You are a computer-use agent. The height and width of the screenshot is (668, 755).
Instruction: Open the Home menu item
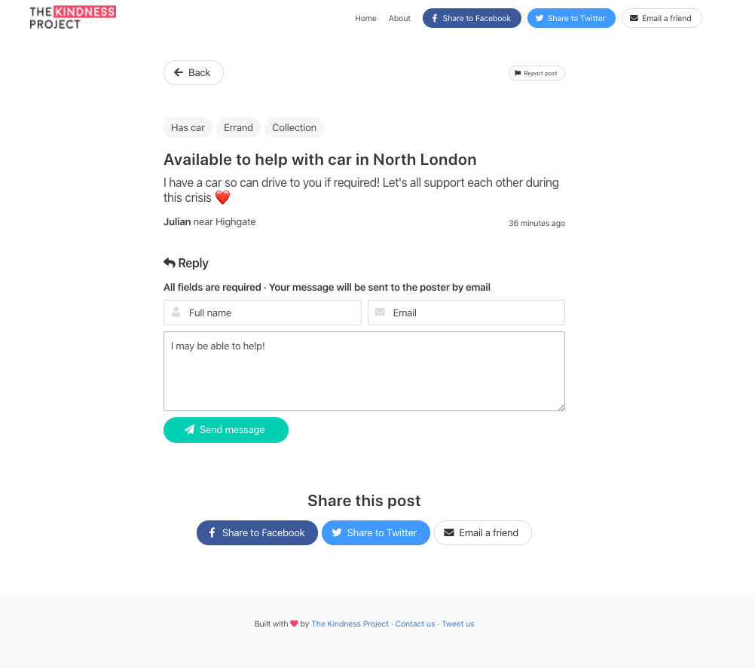365,18
